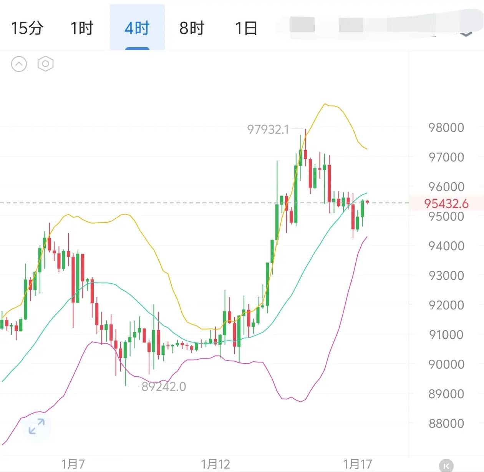Choose the highlighted 4时 tab
This screenshot has width=484, height=472.
coord(137,28)
